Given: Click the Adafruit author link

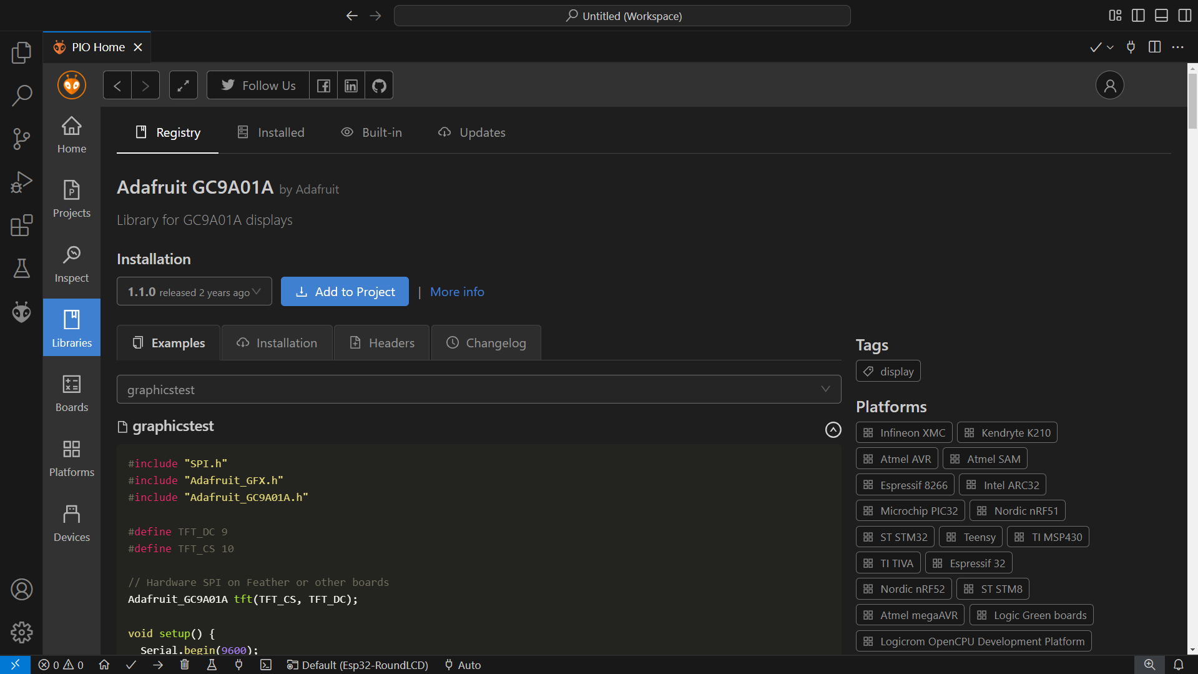Looking at the screenshot, I should [x=317, y=189].
